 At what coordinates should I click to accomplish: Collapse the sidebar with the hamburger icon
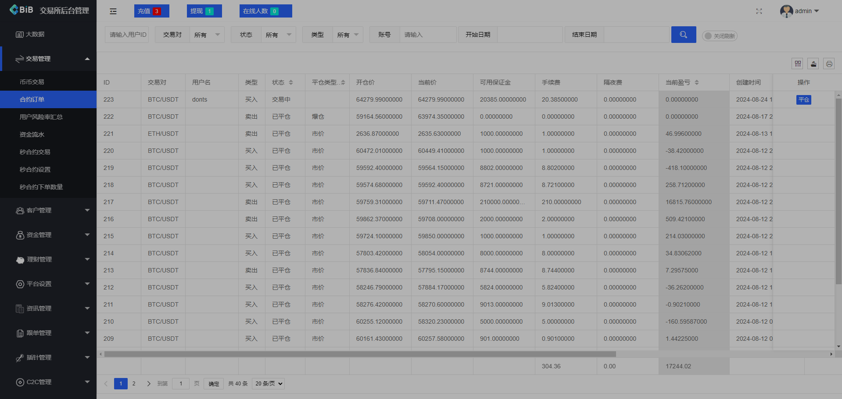point(113,11)
